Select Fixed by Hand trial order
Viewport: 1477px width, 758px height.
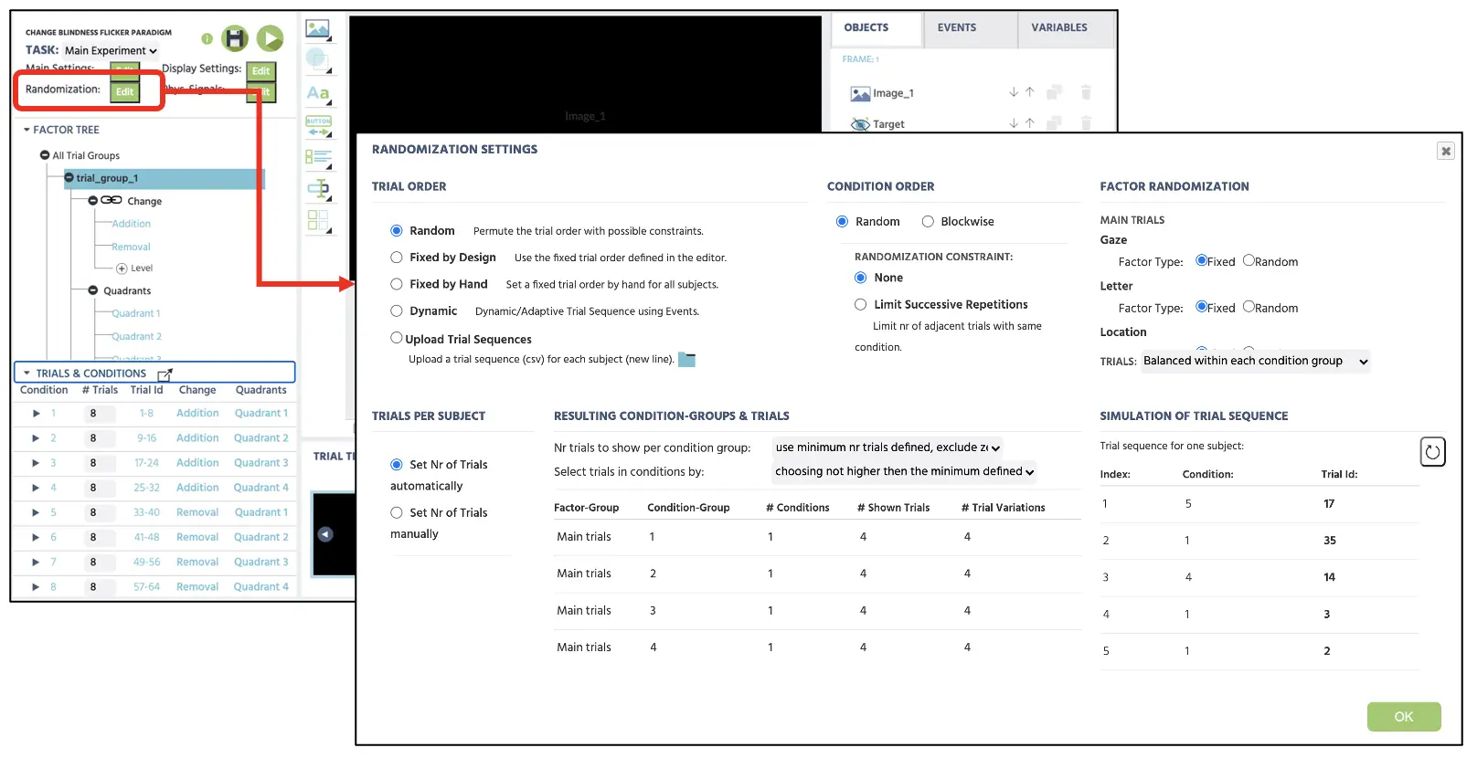coord(397,284)
